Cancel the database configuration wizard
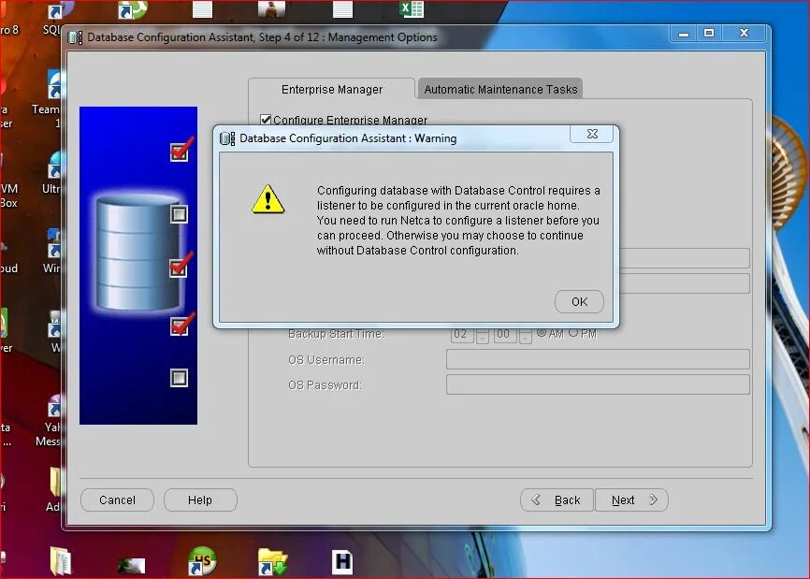This screenshot has height=579, width=810. pyautogui.click(x=117, y=499)
